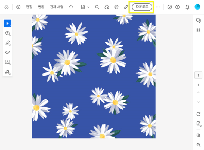
Task: Click the daisy pattern document page
Action: pyautogui.click(x=94, y=76)
